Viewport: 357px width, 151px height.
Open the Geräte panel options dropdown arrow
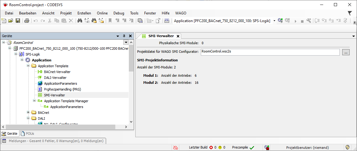(118, 36)
